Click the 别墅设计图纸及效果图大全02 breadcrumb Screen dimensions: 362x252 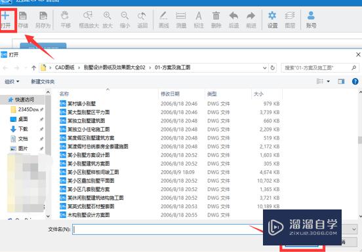coord(115,67)
